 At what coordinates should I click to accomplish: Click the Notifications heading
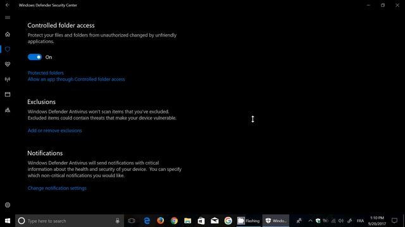click(x=45, y=153)
